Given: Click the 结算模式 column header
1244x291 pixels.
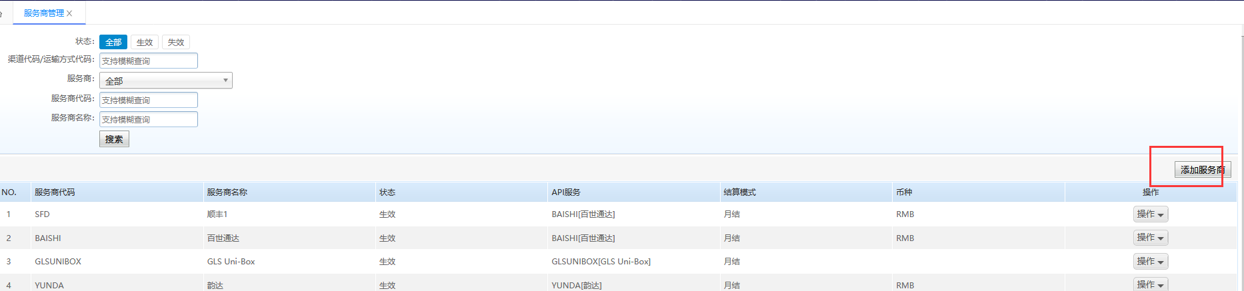Looking at the screenshot, I should click(739, 192).
